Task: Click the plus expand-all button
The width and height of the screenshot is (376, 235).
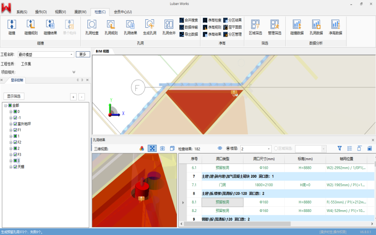Action: click(x=73, y=97)
